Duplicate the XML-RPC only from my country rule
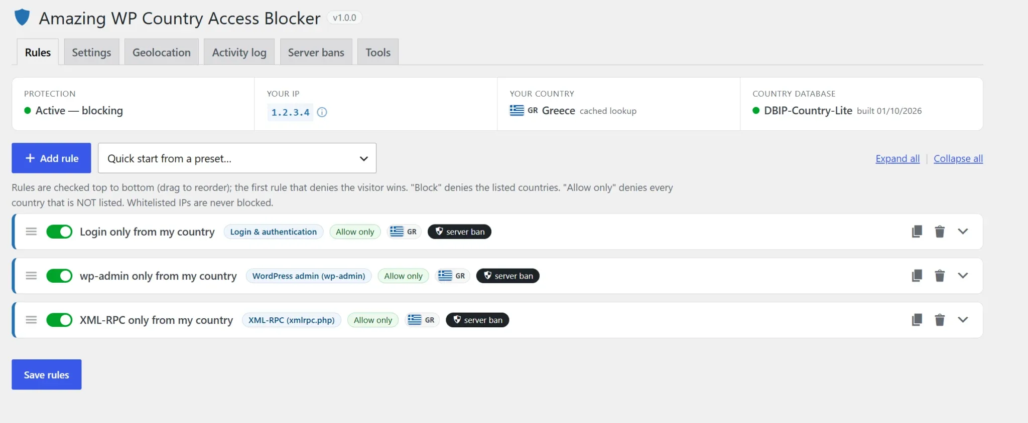 917,320
